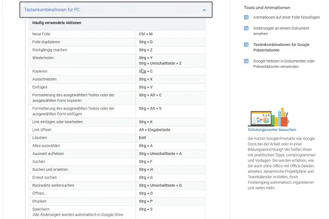Viewport: 329px width, 219px height.
Task: Click the chevron arrow in the PC shortcuts header
Action: click(204, 10)
